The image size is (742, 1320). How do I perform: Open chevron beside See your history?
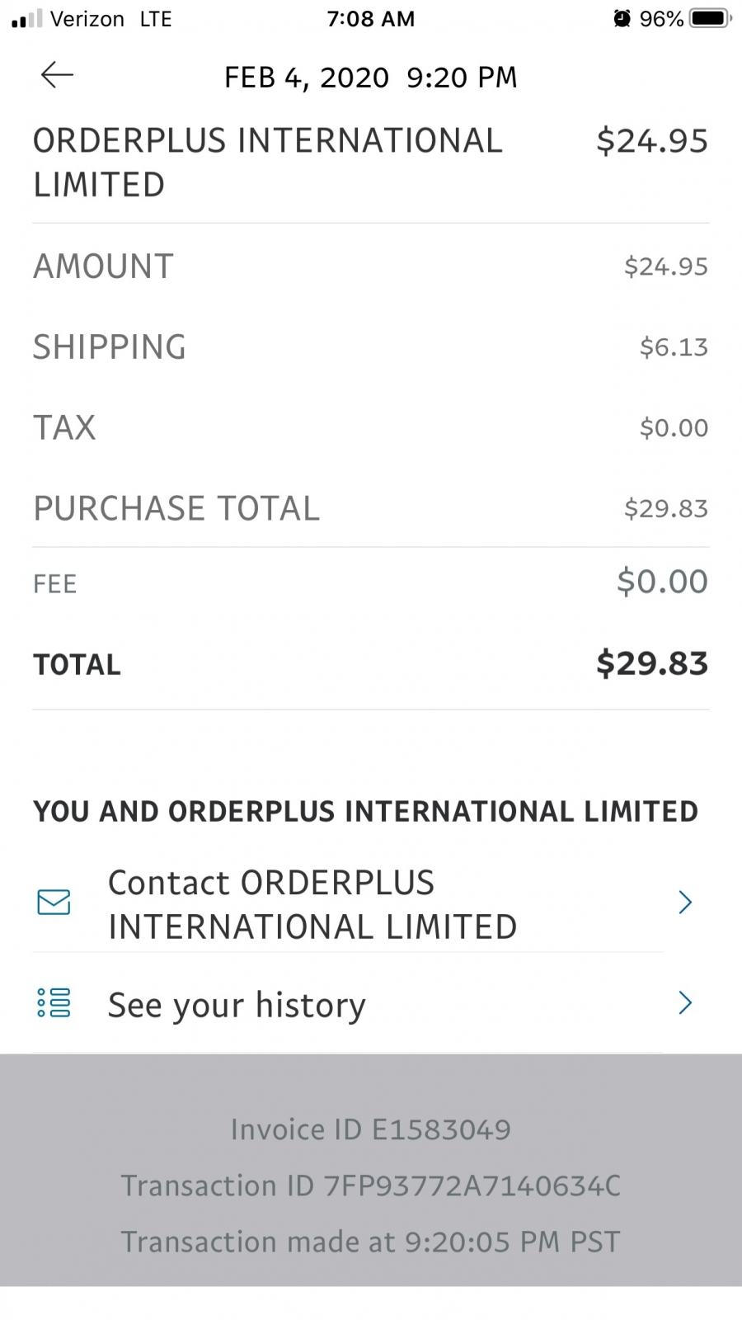pos(684,1003)
